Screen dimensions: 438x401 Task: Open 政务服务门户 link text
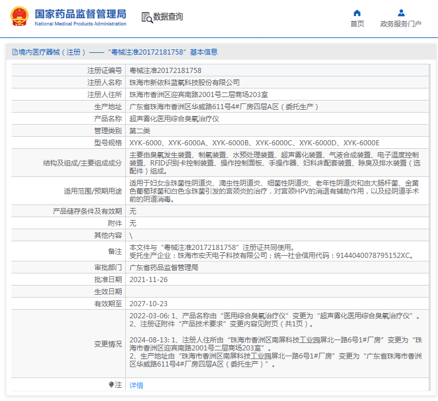(401, 24)
